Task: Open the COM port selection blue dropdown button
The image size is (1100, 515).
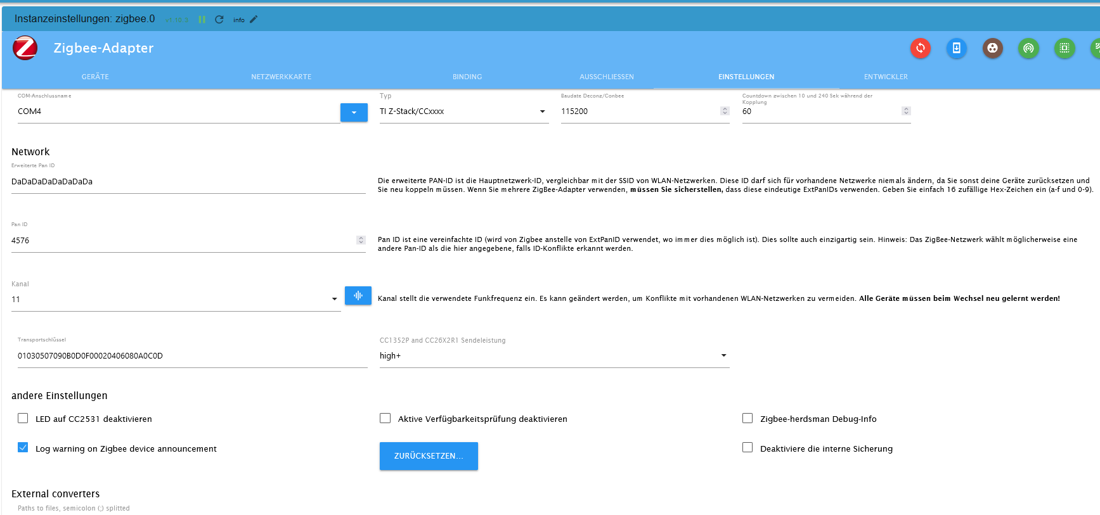Action: [x=354, y=112]
